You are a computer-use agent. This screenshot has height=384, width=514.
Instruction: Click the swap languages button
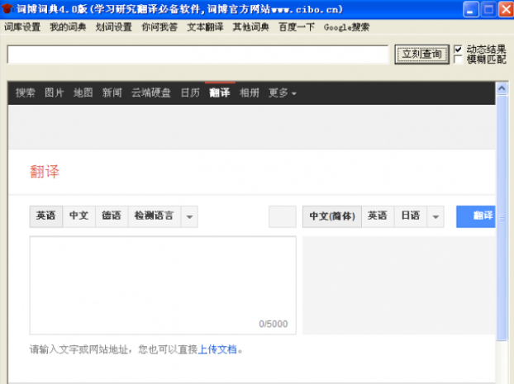pyautogui.click(x=283, y=216)
